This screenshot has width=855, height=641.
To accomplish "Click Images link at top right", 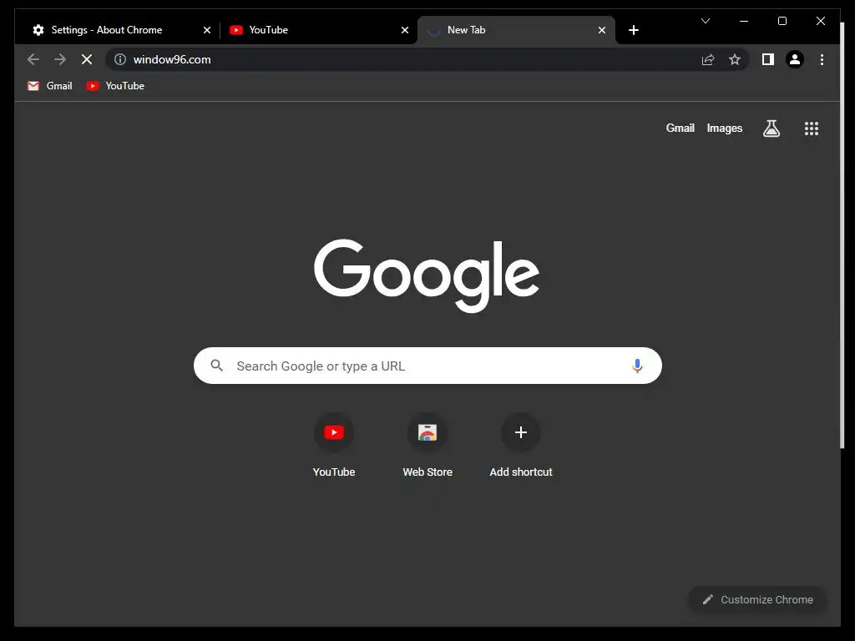I will click(x=724, y=128).
